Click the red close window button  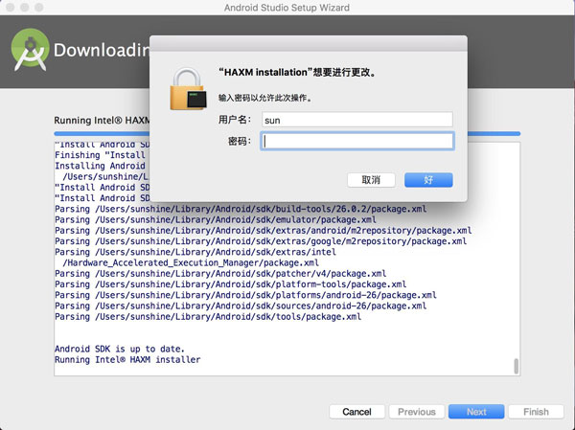coord(11,8)
